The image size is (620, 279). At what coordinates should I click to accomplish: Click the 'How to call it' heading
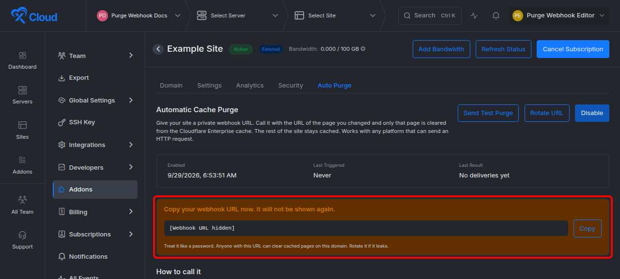tap(178, 272)
